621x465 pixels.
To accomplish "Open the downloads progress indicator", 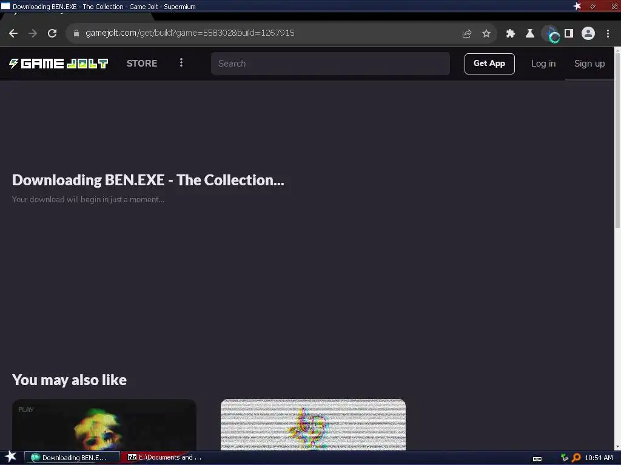I will (551, 34).
